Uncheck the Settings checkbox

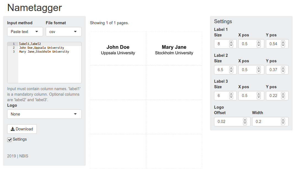tap(9, 140)
